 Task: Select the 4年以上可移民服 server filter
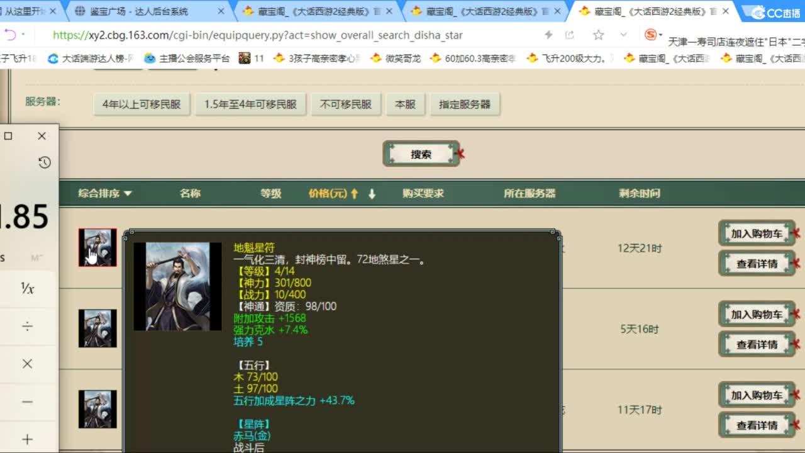[x=142, y=104]
